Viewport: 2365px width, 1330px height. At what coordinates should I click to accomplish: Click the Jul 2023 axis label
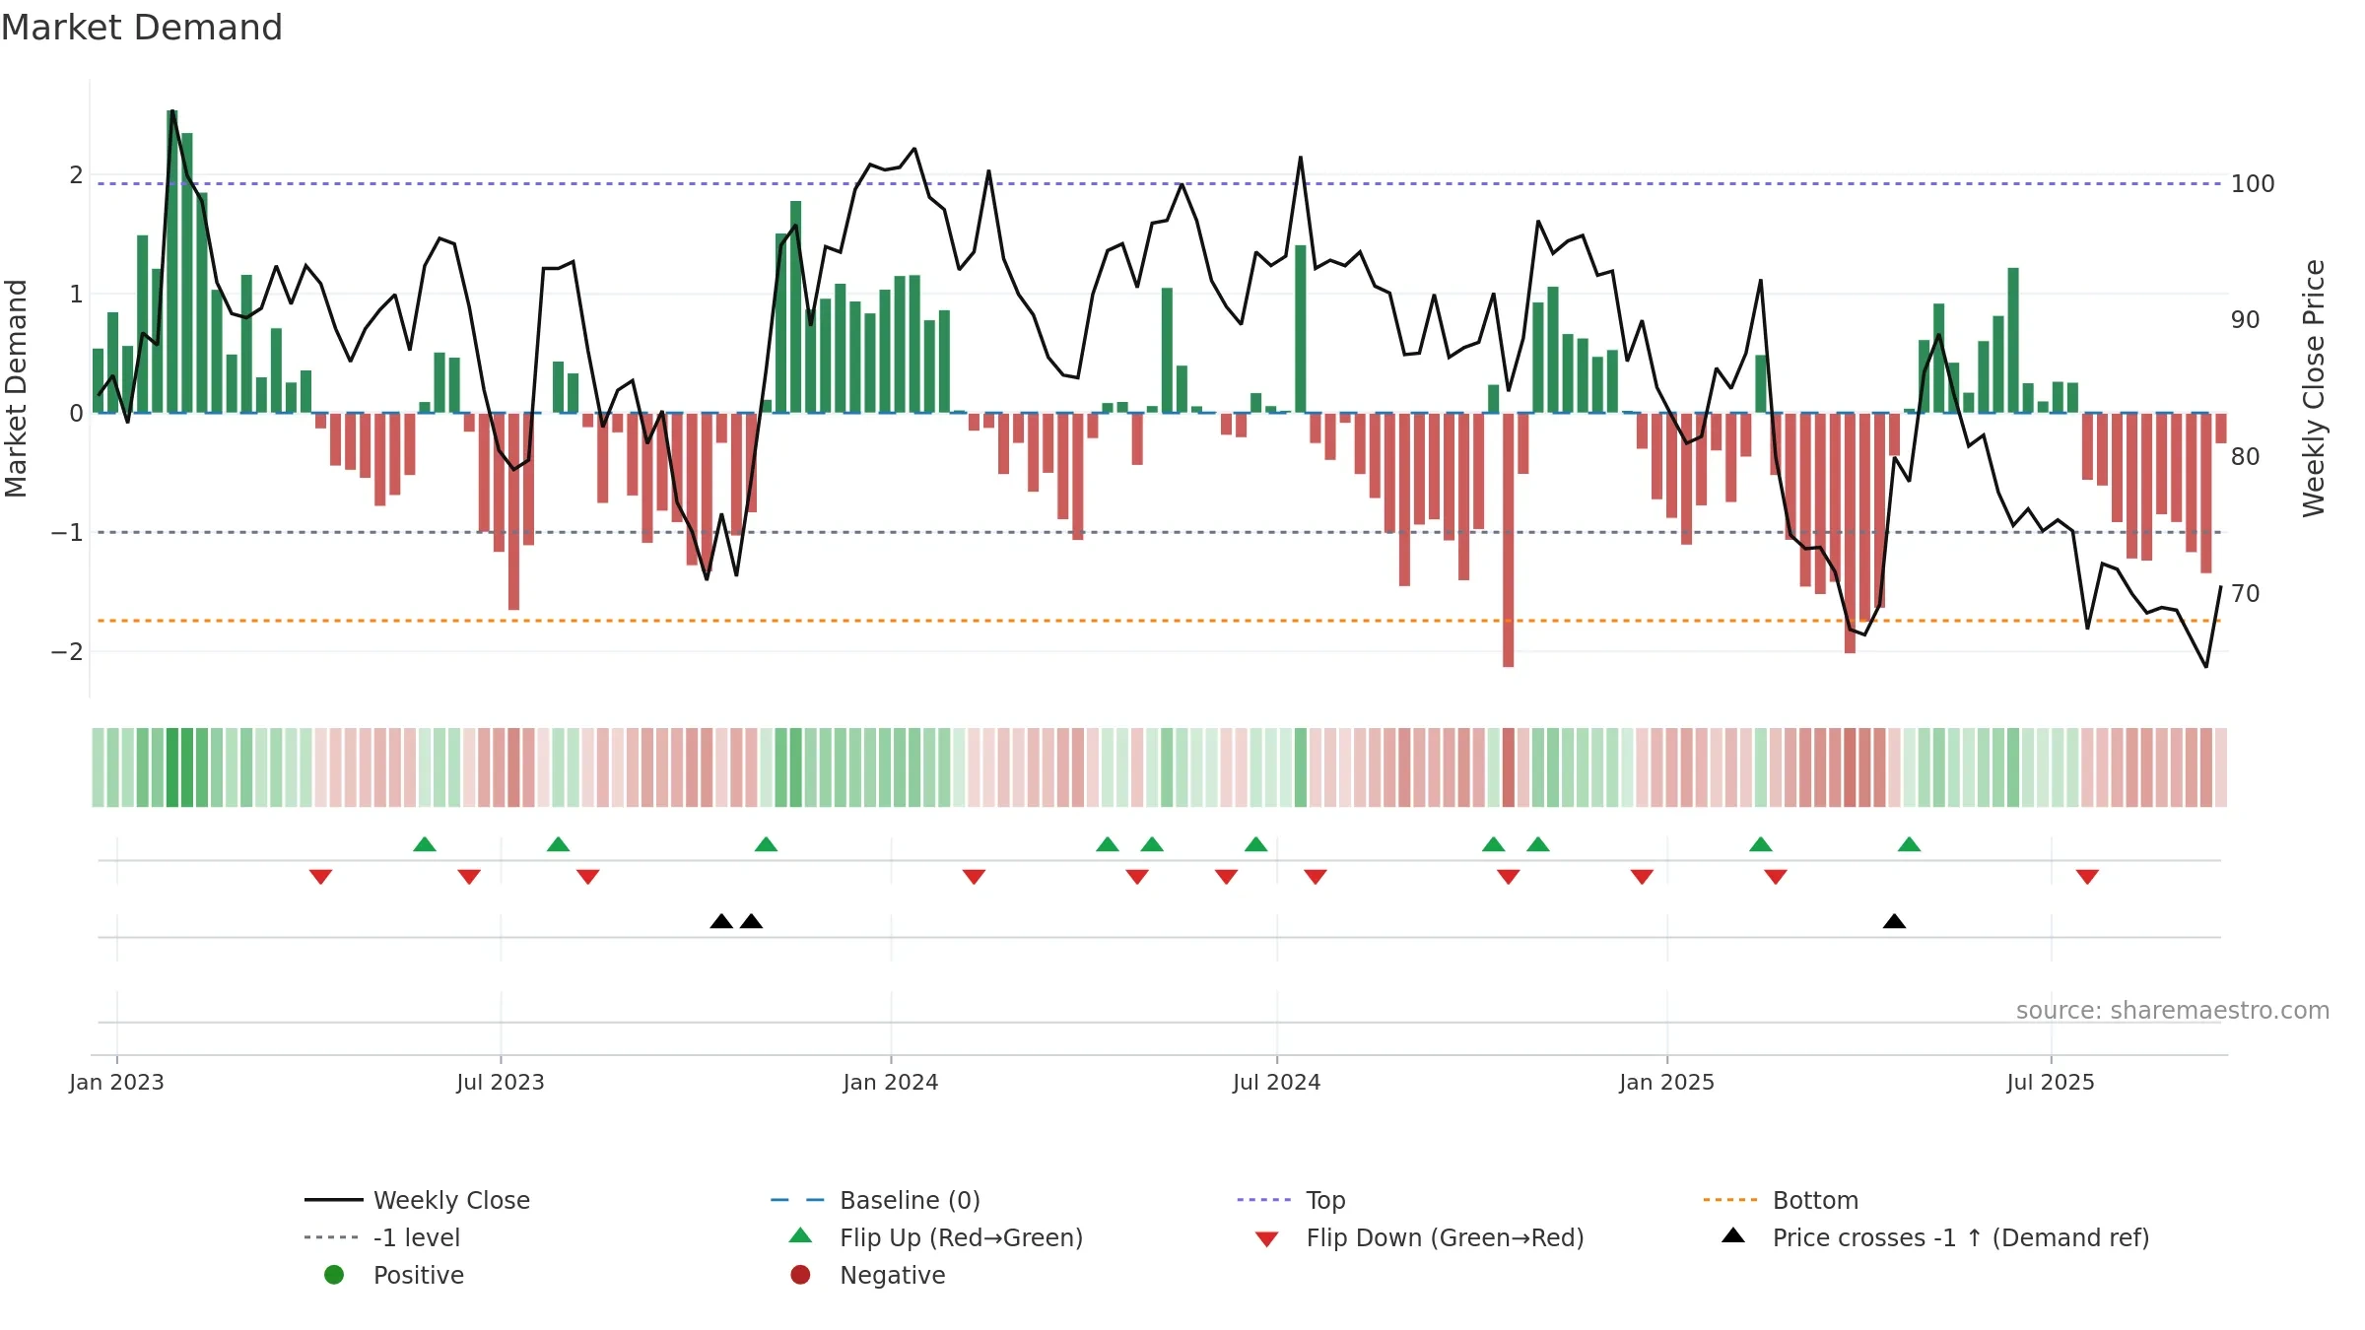pos(500,1082)
